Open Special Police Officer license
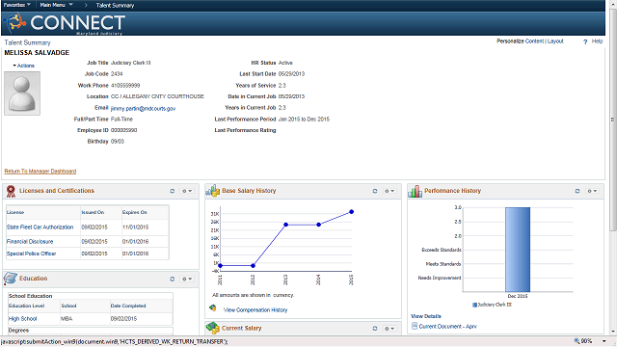617x347 pixels. pos(31,254)
